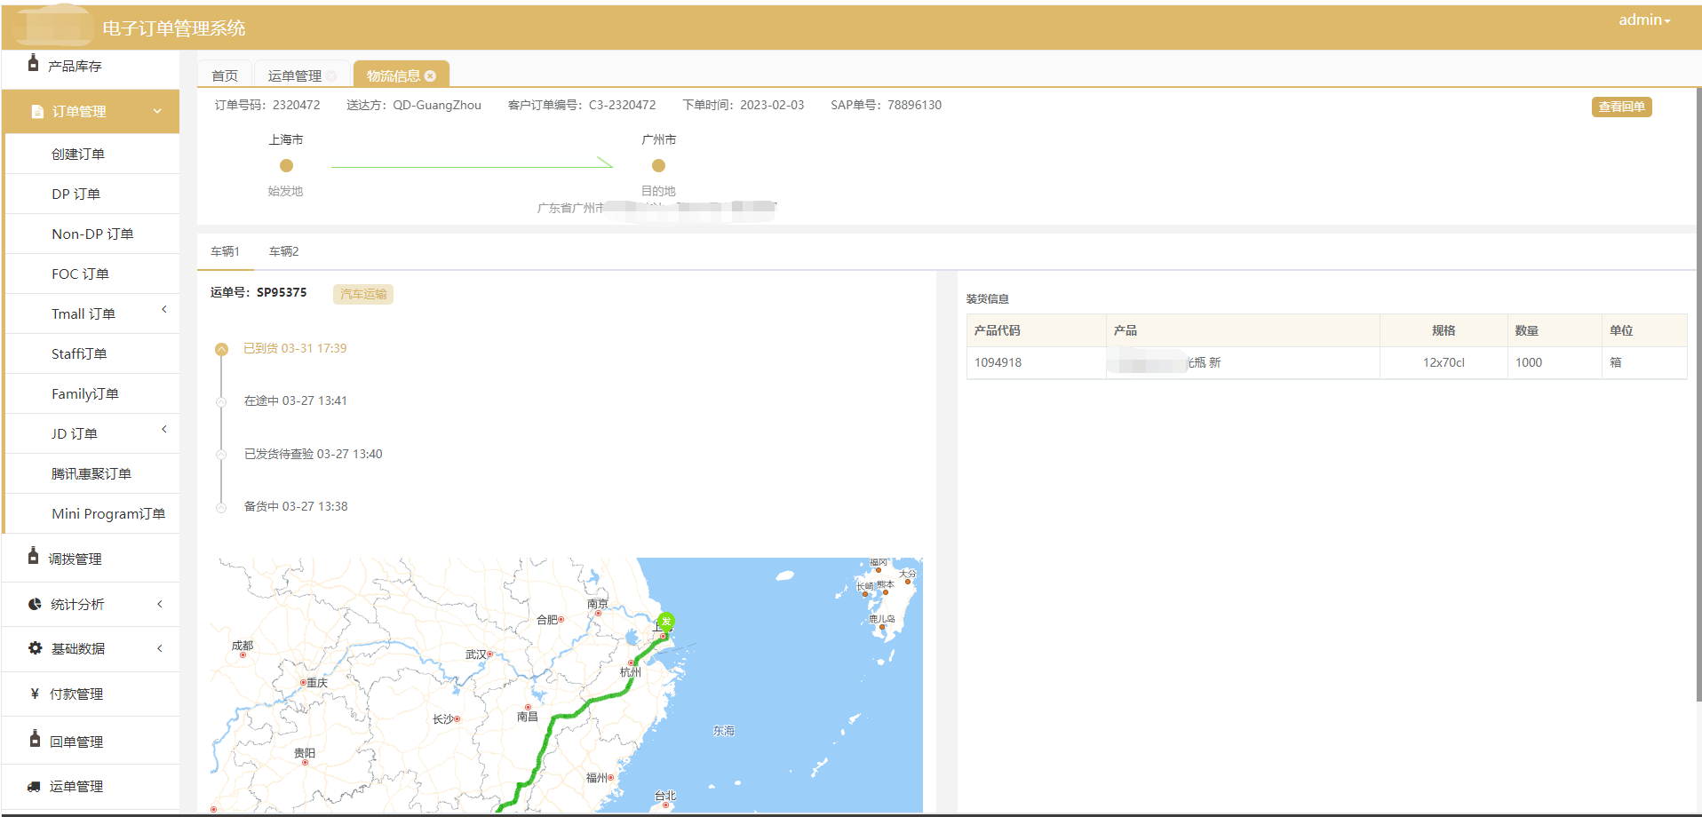
Task: Collapse the 订单管理 menu chevron
Action: [x=157, y=111]
